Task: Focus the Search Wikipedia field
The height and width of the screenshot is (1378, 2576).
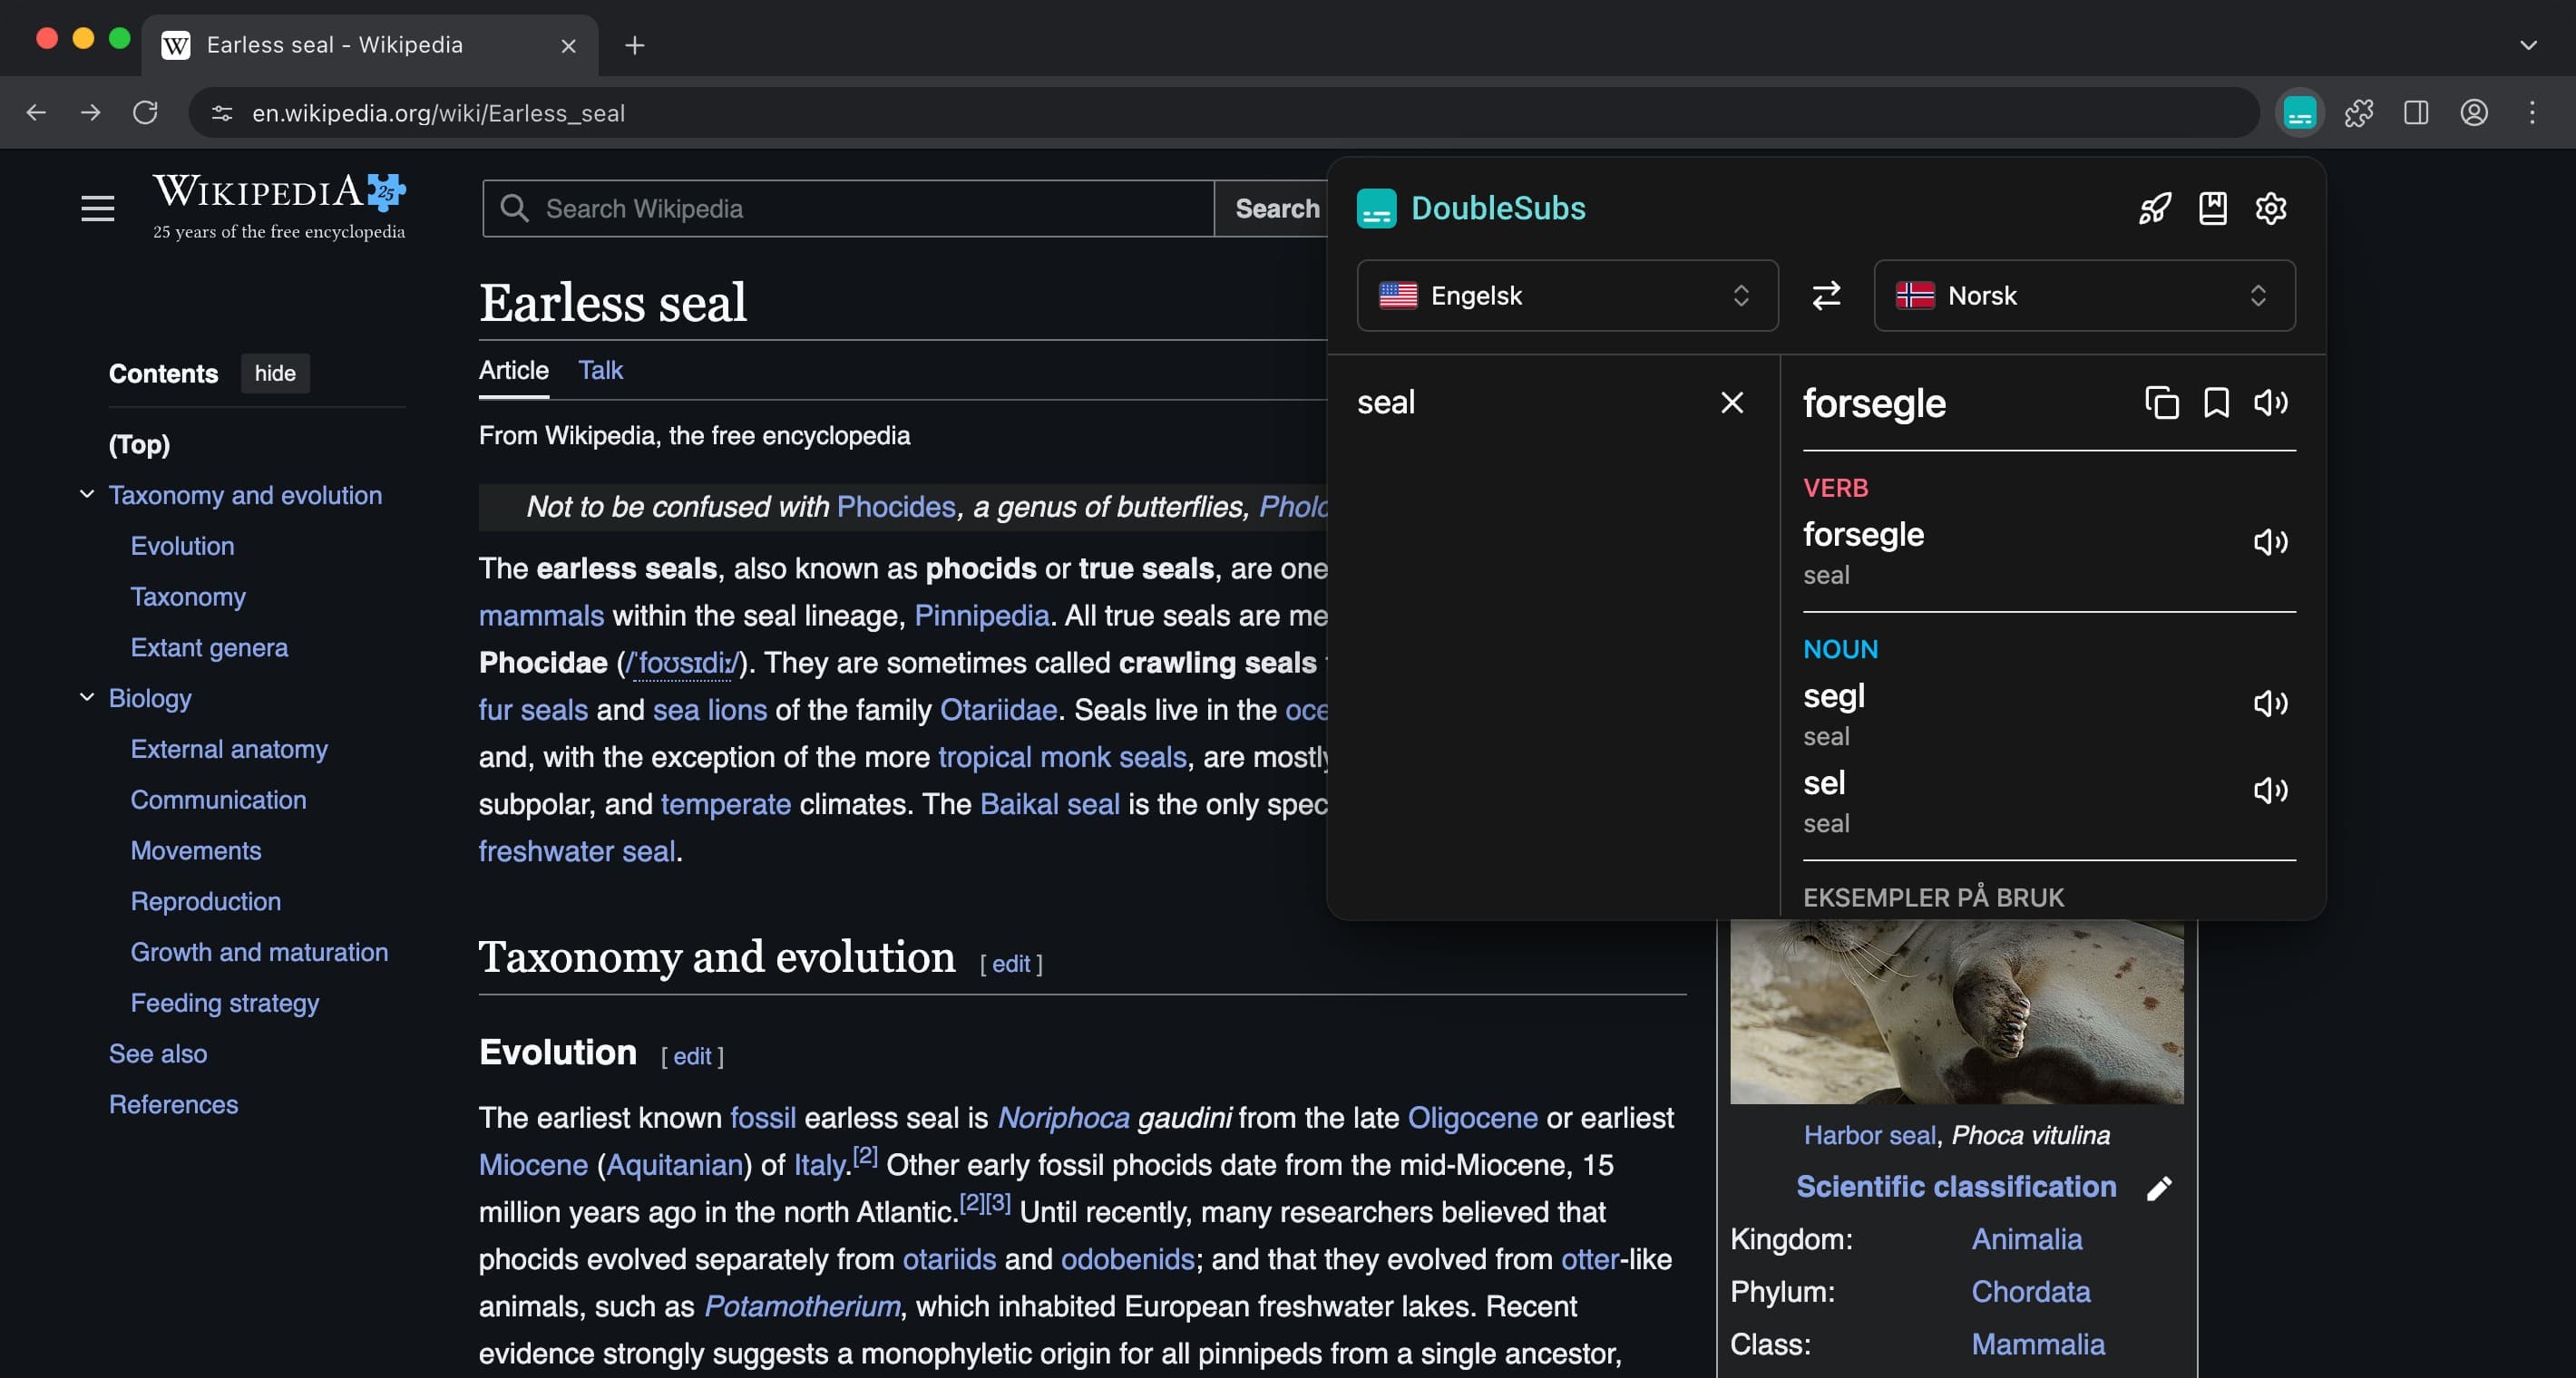Action: (x=848, y=209)
